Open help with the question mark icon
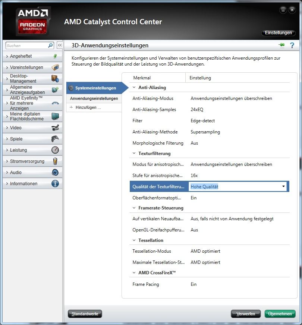The image size is (302, 325). [x=292, y=45]
